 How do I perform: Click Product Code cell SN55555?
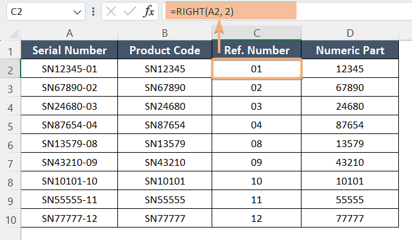[165, 199]
